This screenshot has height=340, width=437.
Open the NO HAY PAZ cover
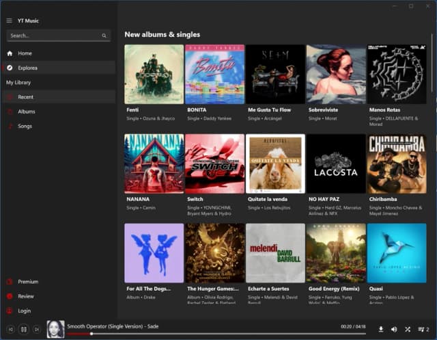coord(336,164)
